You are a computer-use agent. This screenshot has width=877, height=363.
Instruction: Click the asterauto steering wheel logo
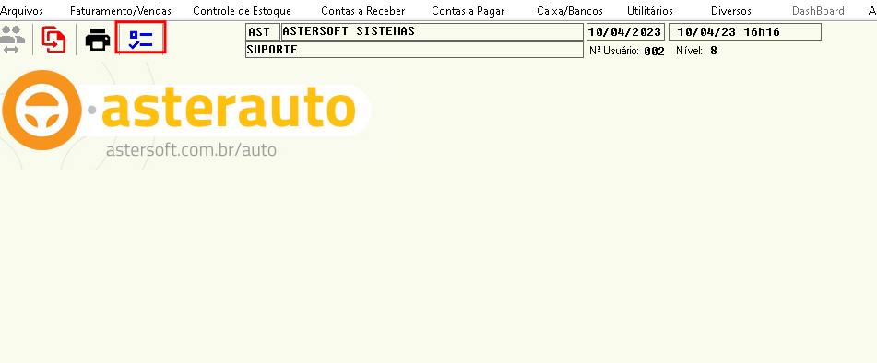tap(41, 110)
